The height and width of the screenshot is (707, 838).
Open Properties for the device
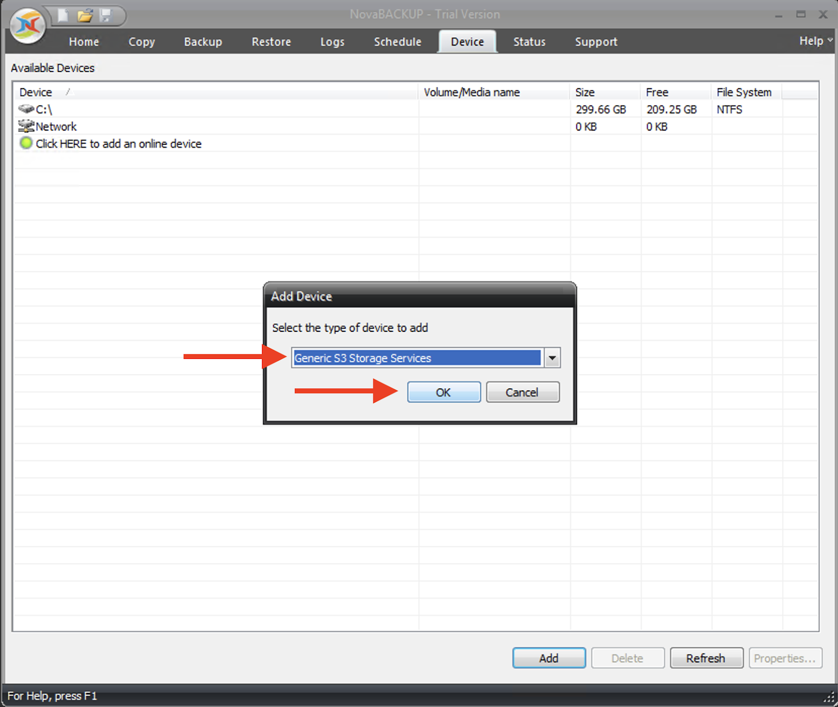click(x=785, y=658)
